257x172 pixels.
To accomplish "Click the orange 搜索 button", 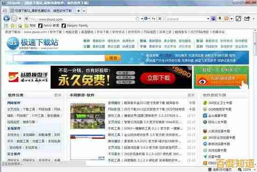I will coord(113,58).
